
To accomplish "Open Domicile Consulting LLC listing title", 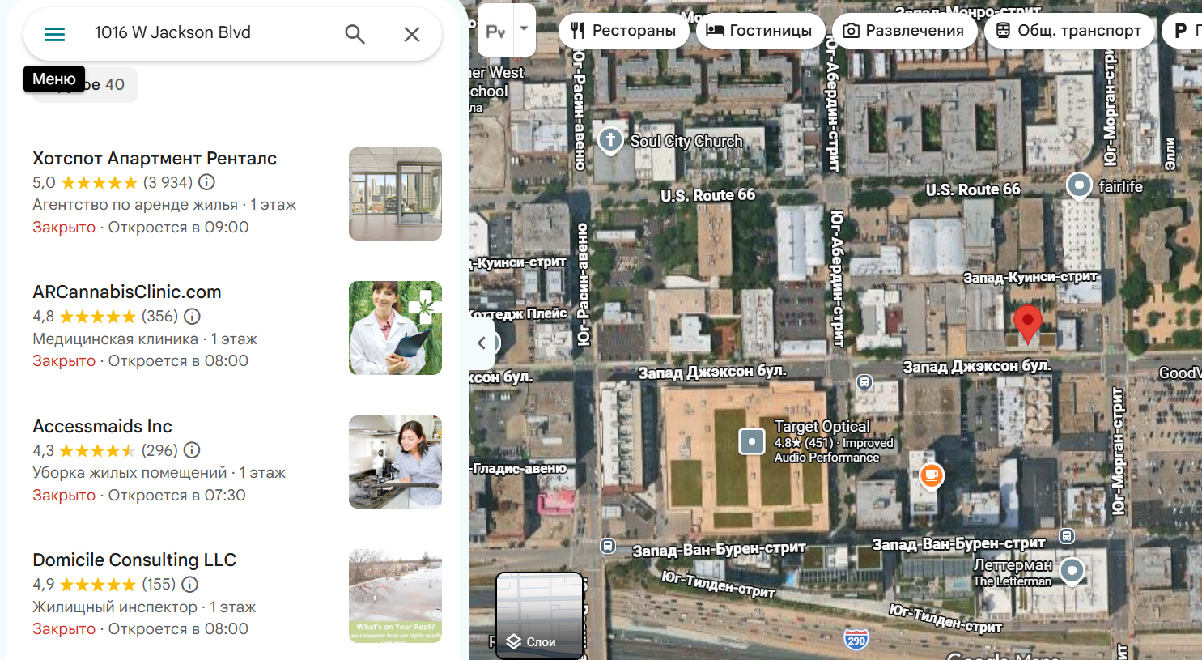I will point(134,560).
